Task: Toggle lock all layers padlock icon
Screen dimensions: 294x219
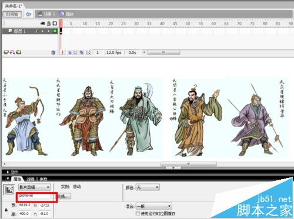Action: click(x=49, y=23)
